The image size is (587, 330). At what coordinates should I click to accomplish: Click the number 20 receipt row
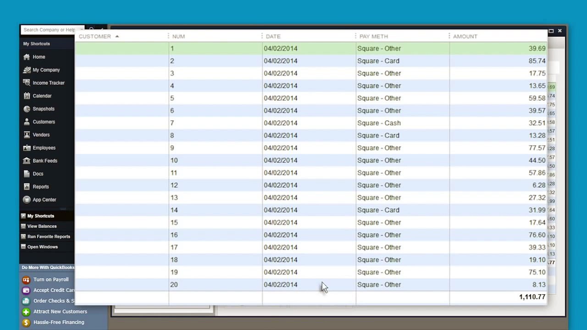click(311, 285)
